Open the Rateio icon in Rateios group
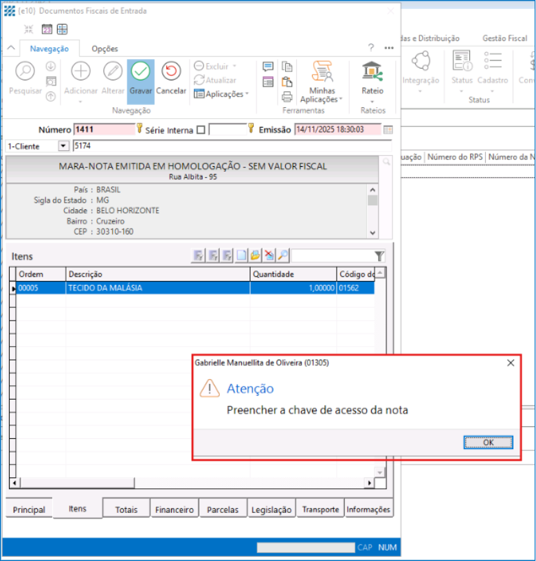The width and height of the screenshot is (536, 561). tap(372, 71)
